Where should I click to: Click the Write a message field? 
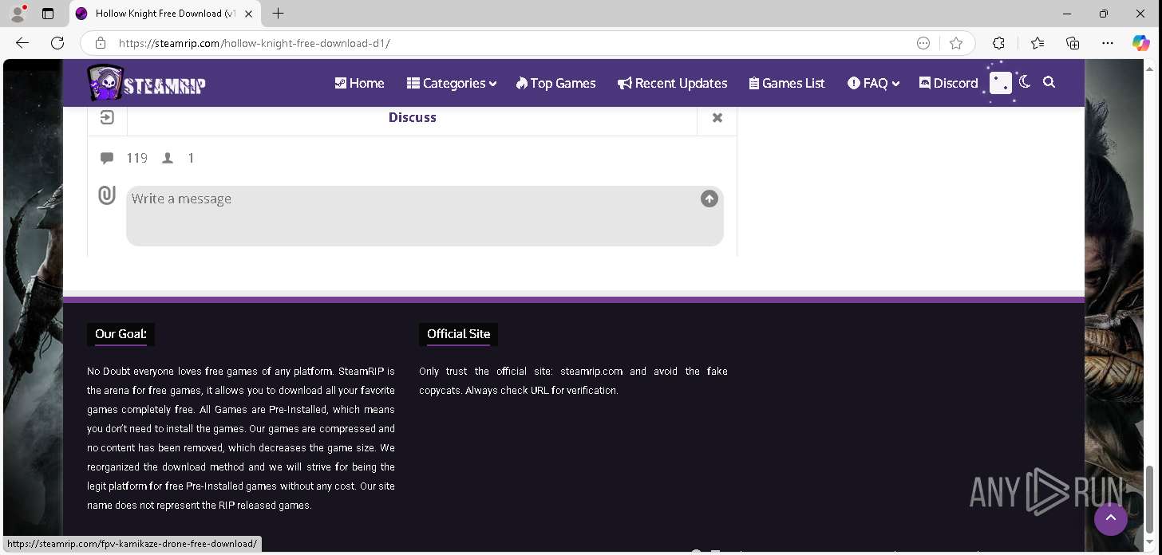(425, 216)
